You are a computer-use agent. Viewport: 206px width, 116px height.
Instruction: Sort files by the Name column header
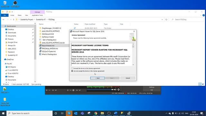41,24
